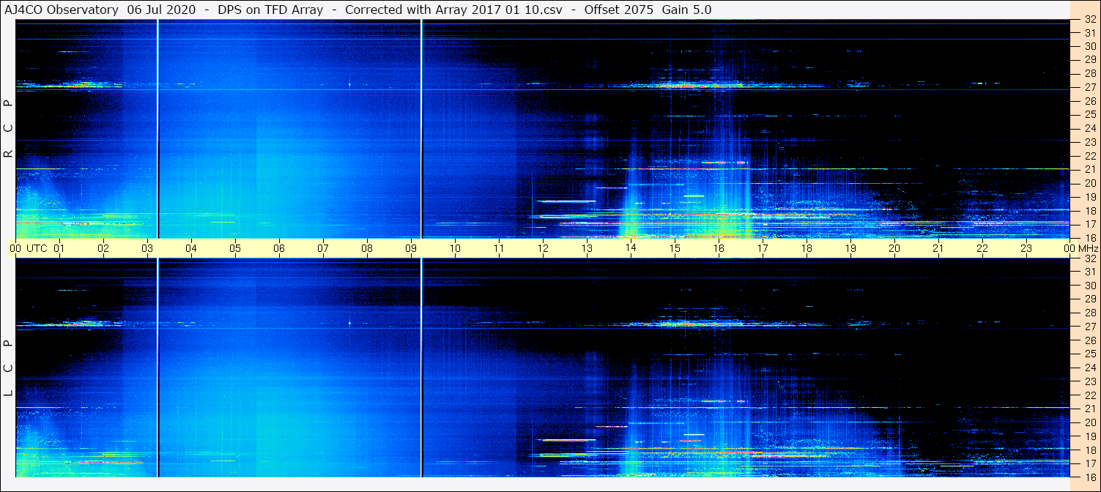Click the MHz label on time axis
This screenshot has height=492, width=1101.
1087,248
